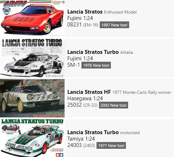Click the Lancia shield emblem on red box art
The height and width of the screenshot is (157, 174).
pos(6,11)
